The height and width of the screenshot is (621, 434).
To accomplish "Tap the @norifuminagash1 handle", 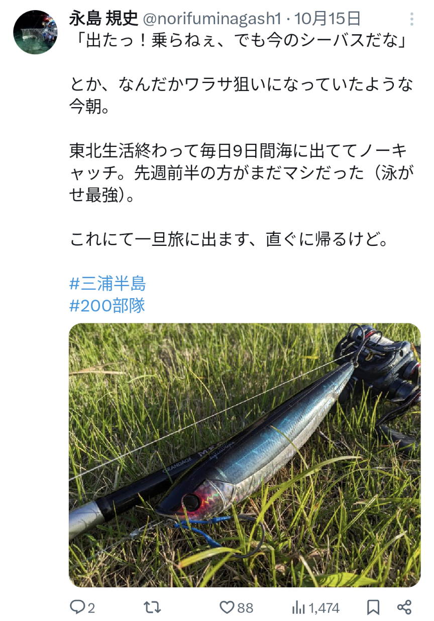I will click(x=213, y=19).
